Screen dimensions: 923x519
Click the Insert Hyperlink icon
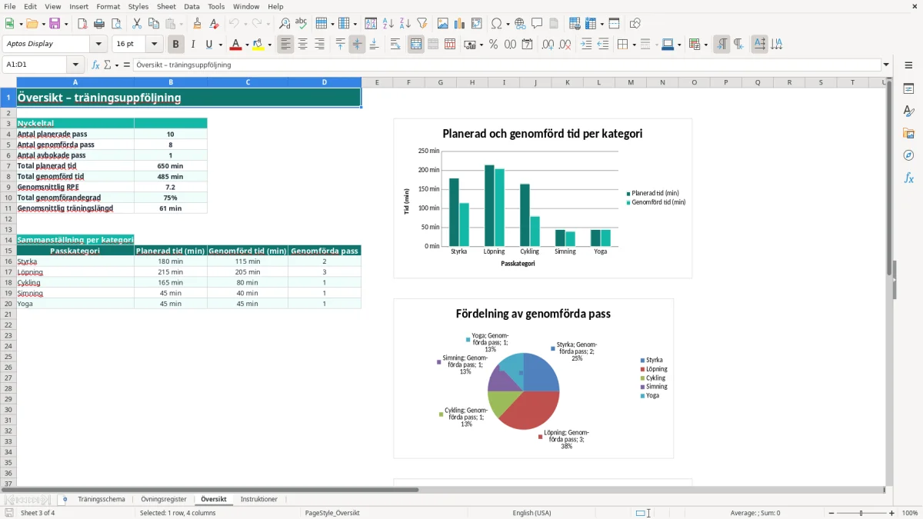pyautogui.click(x=520, y=24)
